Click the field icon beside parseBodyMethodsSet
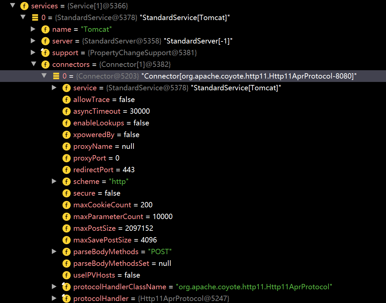386x303 pixels. [67, 264]
